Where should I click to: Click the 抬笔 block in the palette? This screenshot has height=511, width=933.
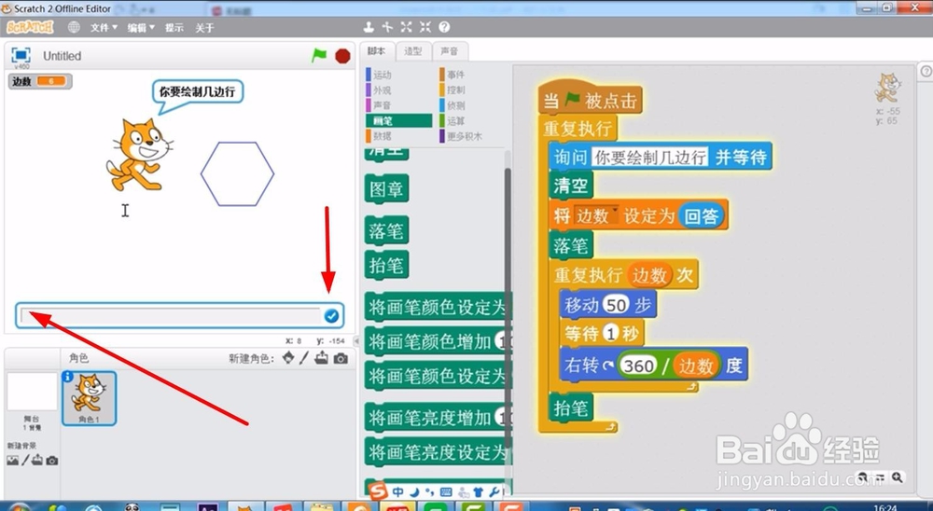pyautogui.click(x=387, y=266)
